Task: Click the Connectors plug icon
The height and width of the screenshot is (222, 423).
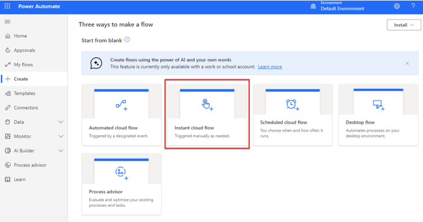Action: click(x=8, y=108)
